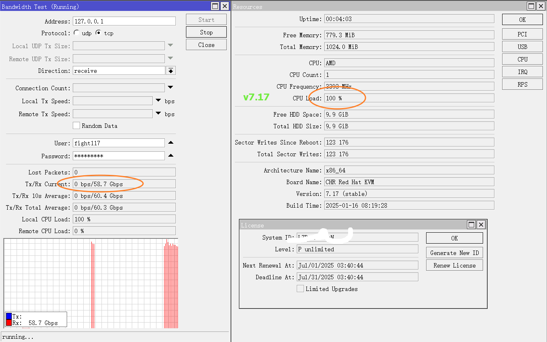The image size is (547, 342).
Task: Click the Address input field
Action: coord(124,21)
